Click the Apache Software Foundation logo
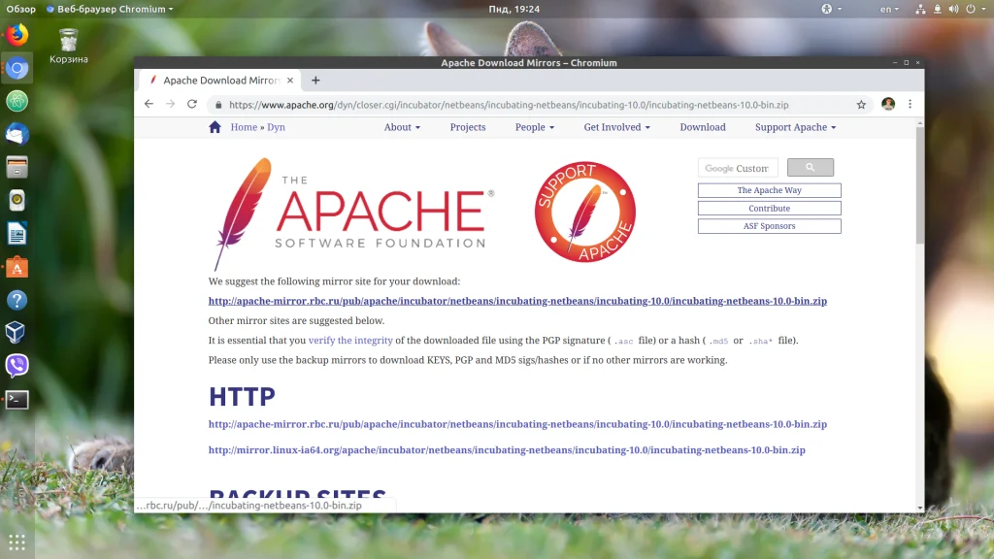The width and height of the screenshot is (994, 559). point(353,214)
